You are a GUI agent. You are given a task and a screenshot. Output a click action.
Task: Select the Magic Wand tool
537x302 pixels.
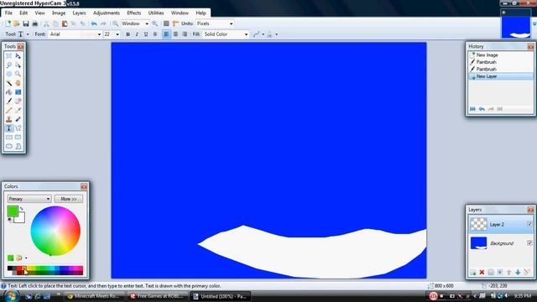click(x=9, y=83)
